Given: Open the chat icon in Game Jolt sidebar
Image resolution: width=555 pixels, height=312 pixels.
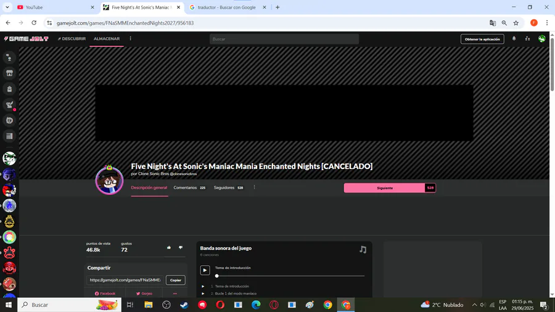Looking at the screenshot, I should click(x=9, y=58).
